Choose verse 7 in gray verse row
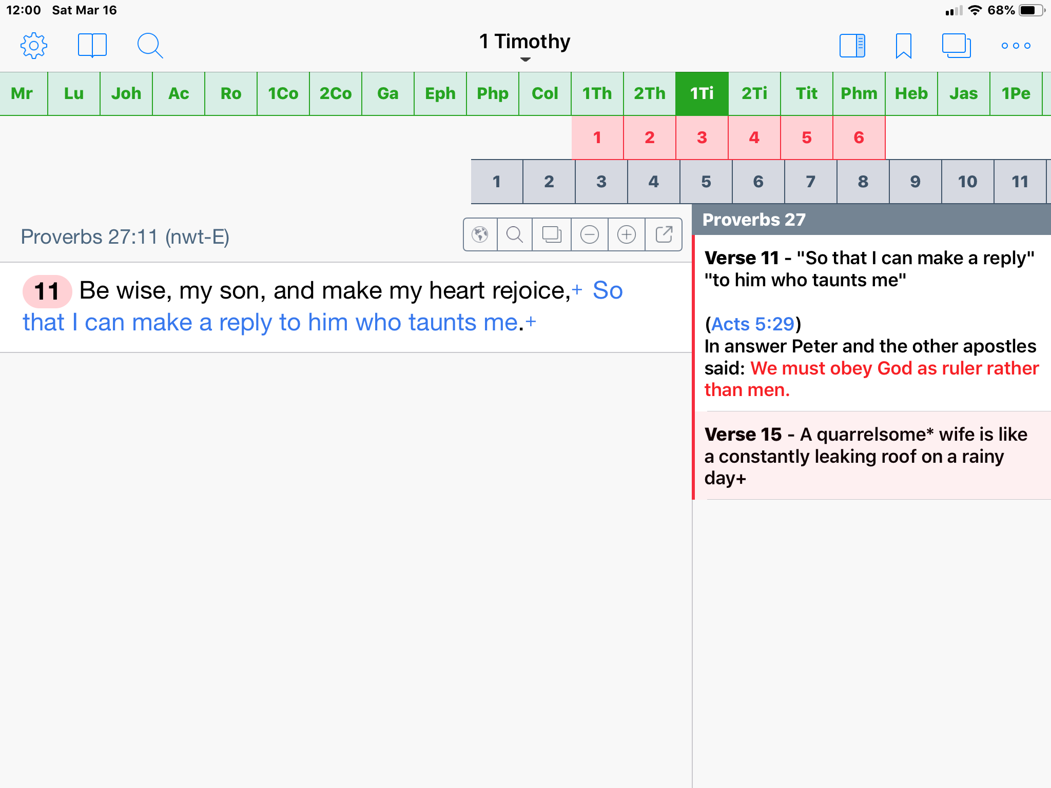This screenshot has width=1051, height=788. (810, 182)
